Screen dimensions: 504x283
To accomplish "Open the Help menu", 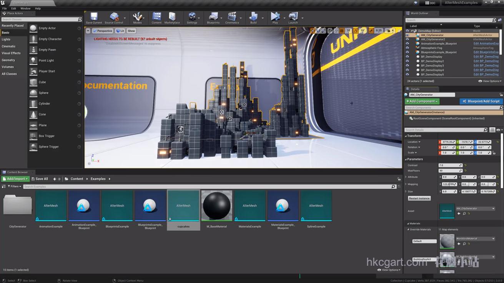I will click(x=38, y=8).
